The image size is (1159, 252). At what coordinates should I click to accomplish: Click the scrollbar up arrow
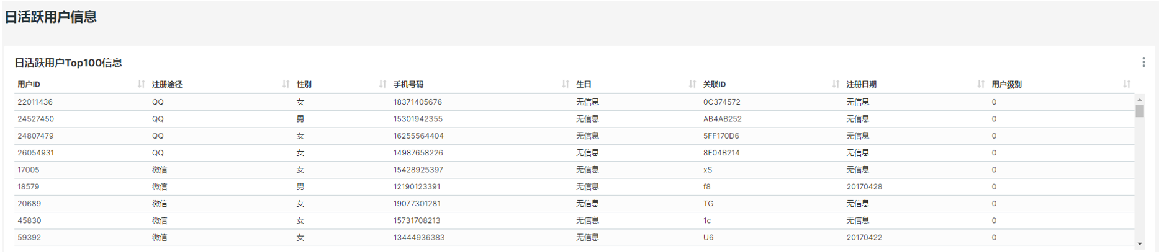(1140, 99)
